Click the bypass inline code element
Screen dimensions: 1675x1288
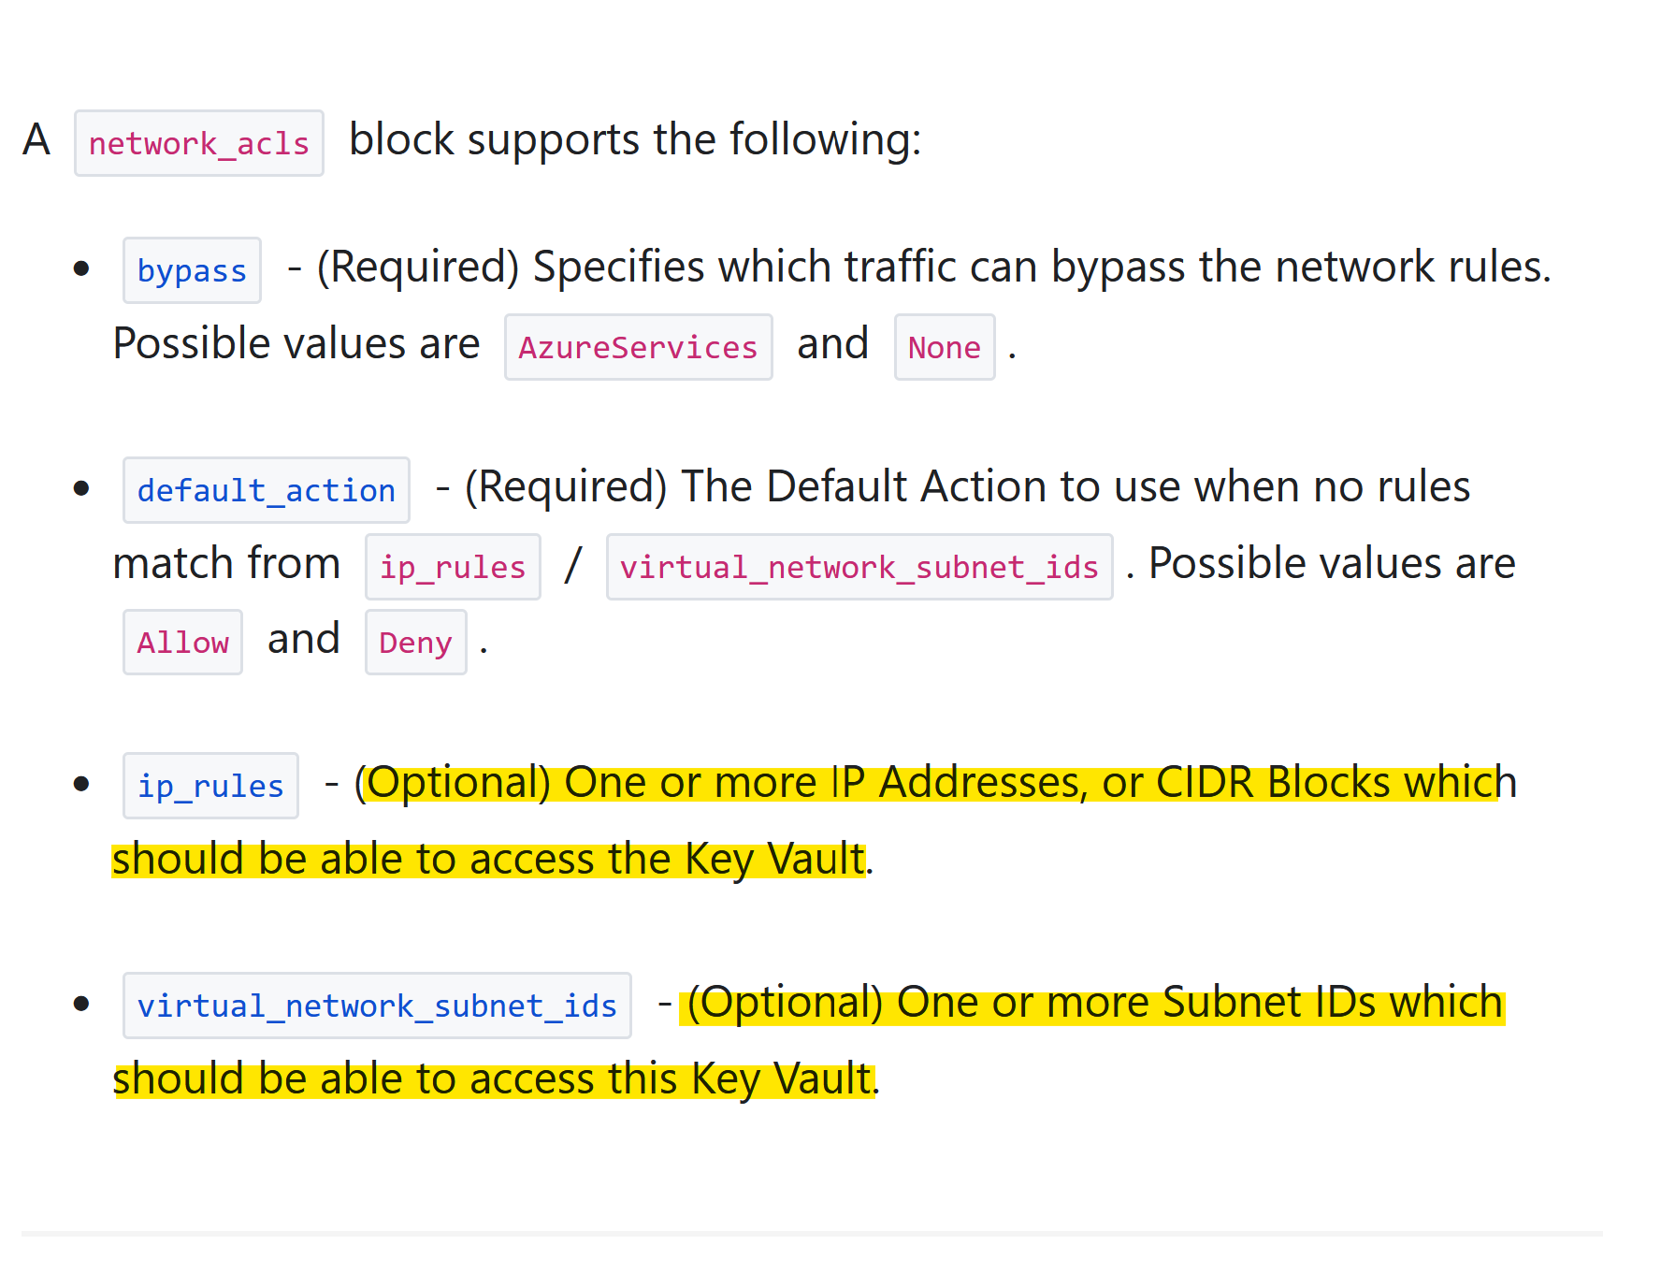coord(191,269)
